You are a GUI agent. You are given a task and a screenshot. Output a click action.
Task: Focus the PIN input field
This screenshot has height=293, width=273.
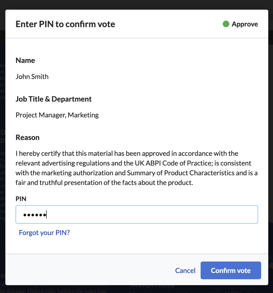coord(137,214)
